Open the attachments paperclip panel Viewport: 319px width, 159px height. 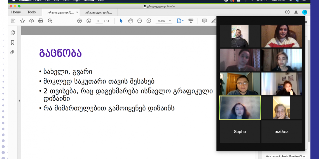coord(13,52)
